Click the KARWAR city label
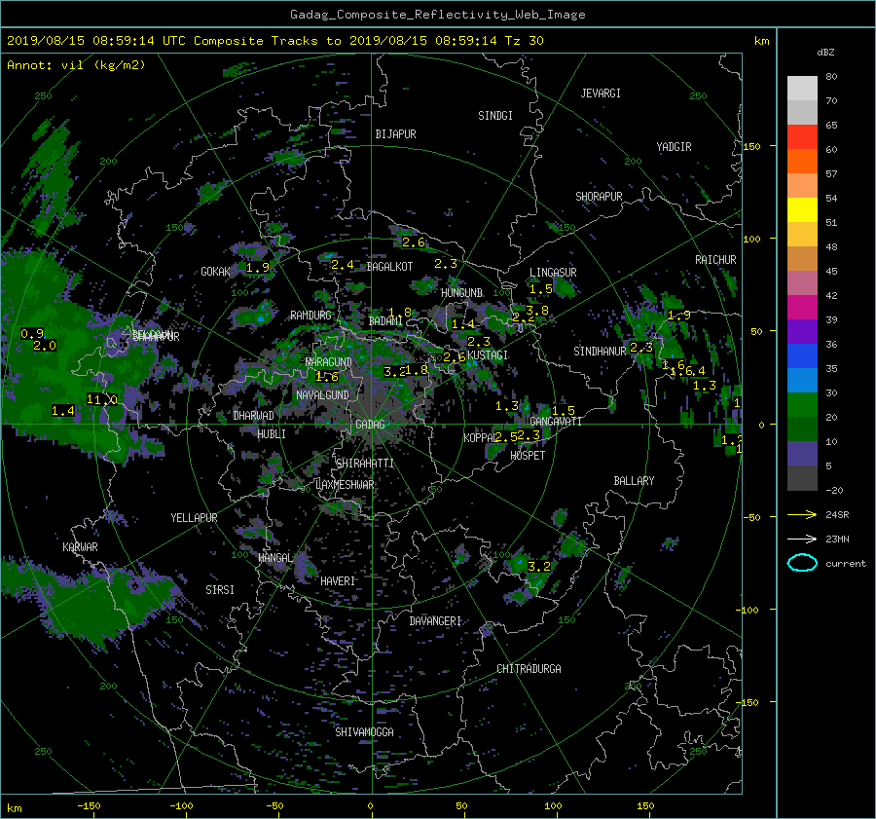Viewport: 876px width, 819px height. [80, 546]
